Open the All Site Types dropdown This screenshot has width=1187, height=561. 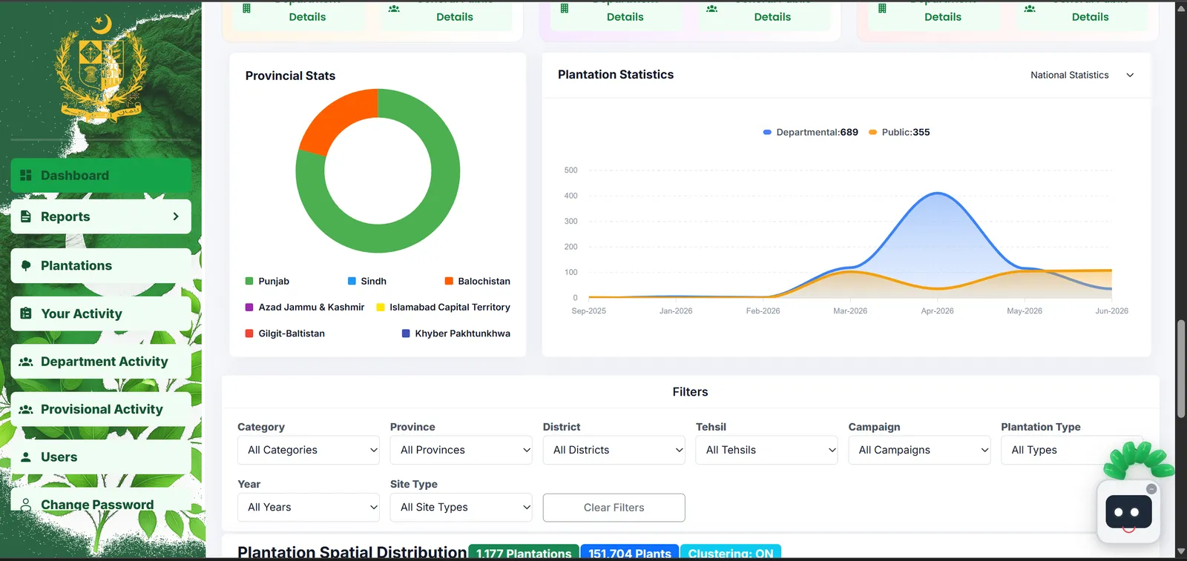point(461,508)
